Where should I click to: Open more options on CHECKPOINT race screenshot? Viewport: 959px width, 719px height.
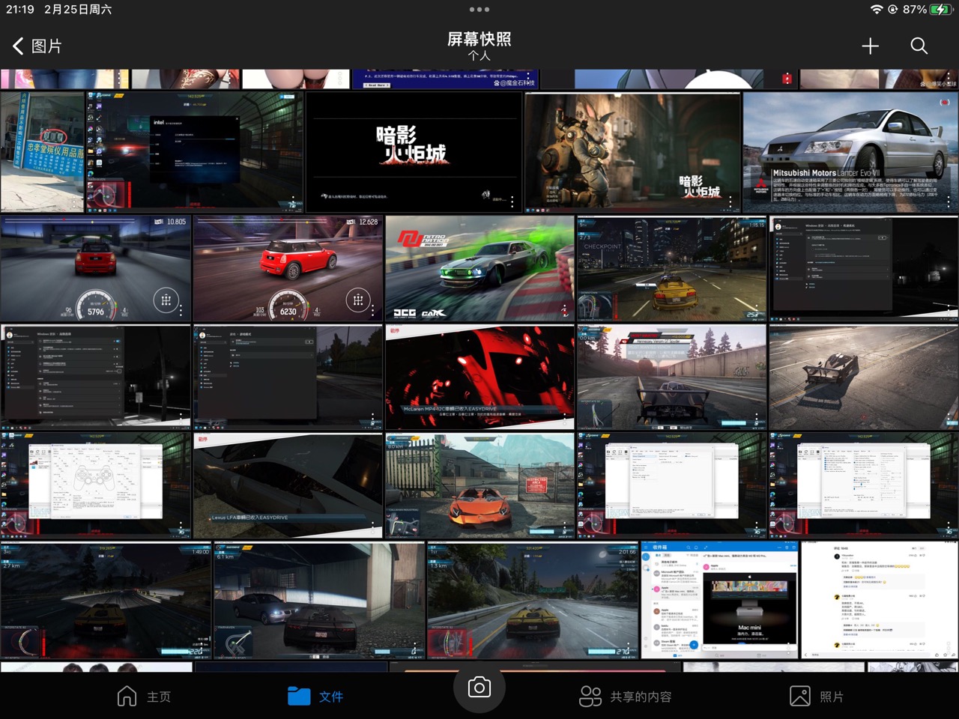757,311
